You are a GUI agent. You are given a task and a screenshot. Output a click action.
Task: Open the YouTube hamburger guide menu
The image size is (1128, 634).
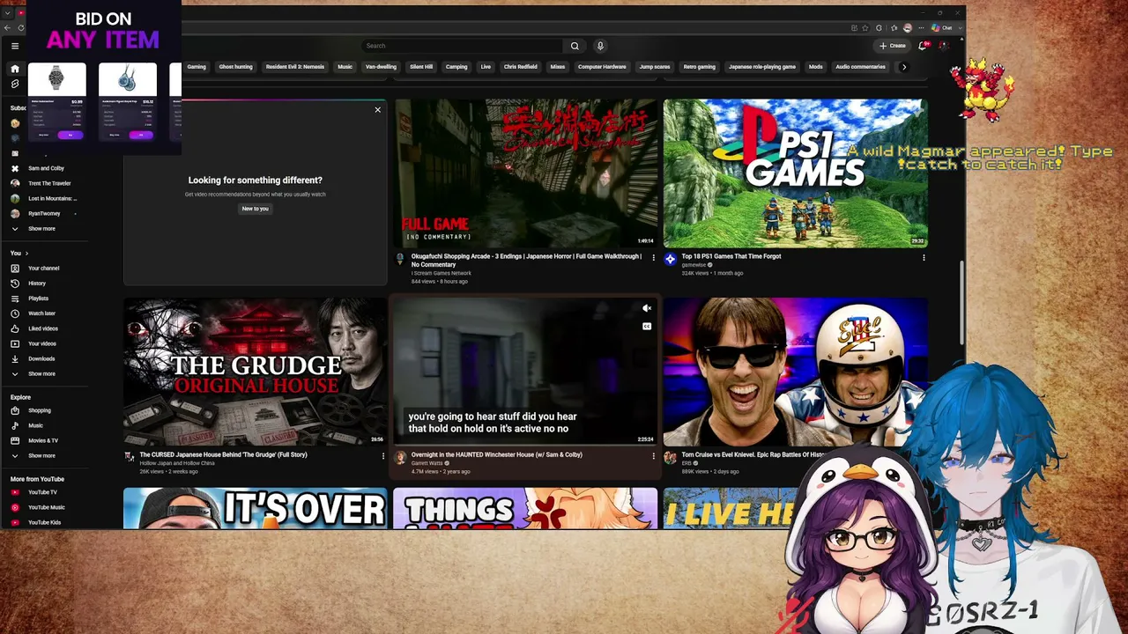pos(15,46)
